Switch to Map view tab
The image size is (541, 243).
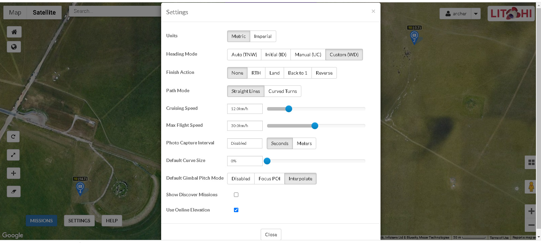click(x=15, y=13)
